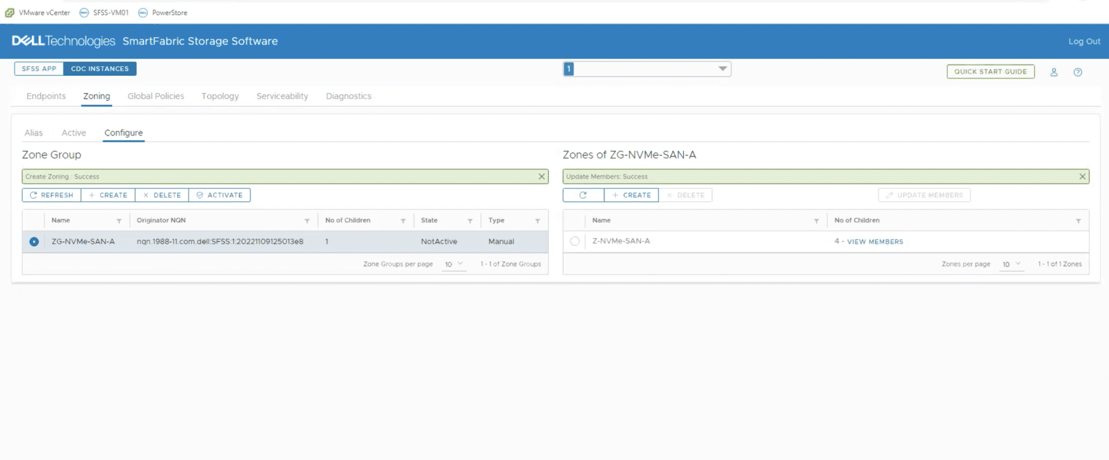Filter Zone Group No of Children column
The image size is (1109, 460).
coord(403,221)
